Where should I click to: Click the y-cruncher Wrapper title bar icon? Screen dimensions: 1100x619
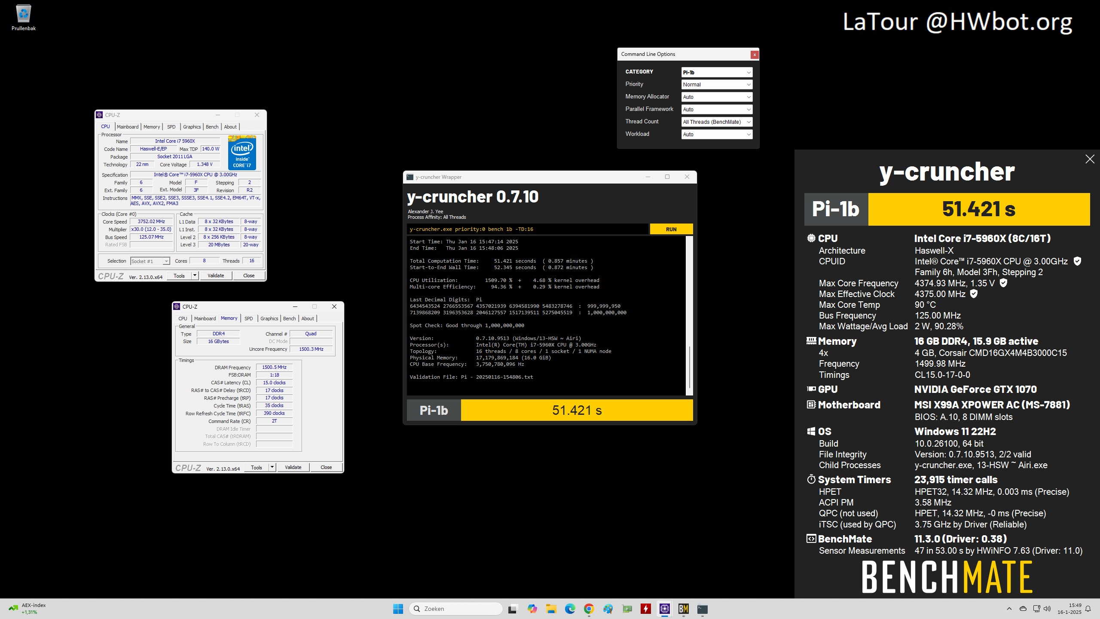click(410, 177)
